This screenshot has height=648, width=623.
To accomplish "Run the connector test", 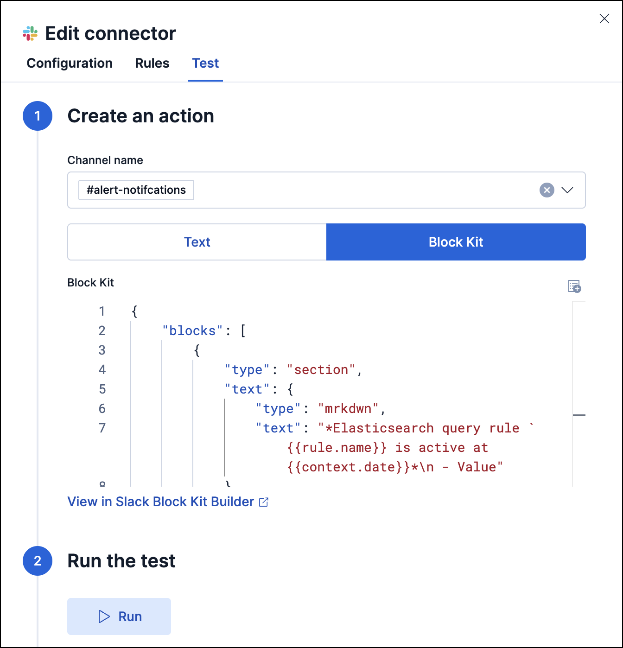I will point(119,616).
